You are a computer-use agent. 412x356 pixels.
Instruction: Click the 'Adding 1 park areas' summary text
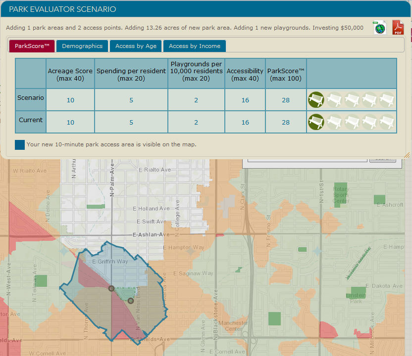[x=184, y=28]
